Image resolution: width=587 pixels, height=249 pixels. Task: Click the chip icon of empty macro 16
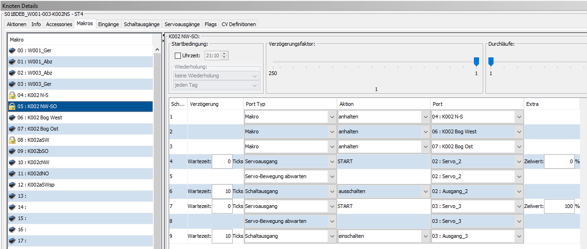[12, 229]
